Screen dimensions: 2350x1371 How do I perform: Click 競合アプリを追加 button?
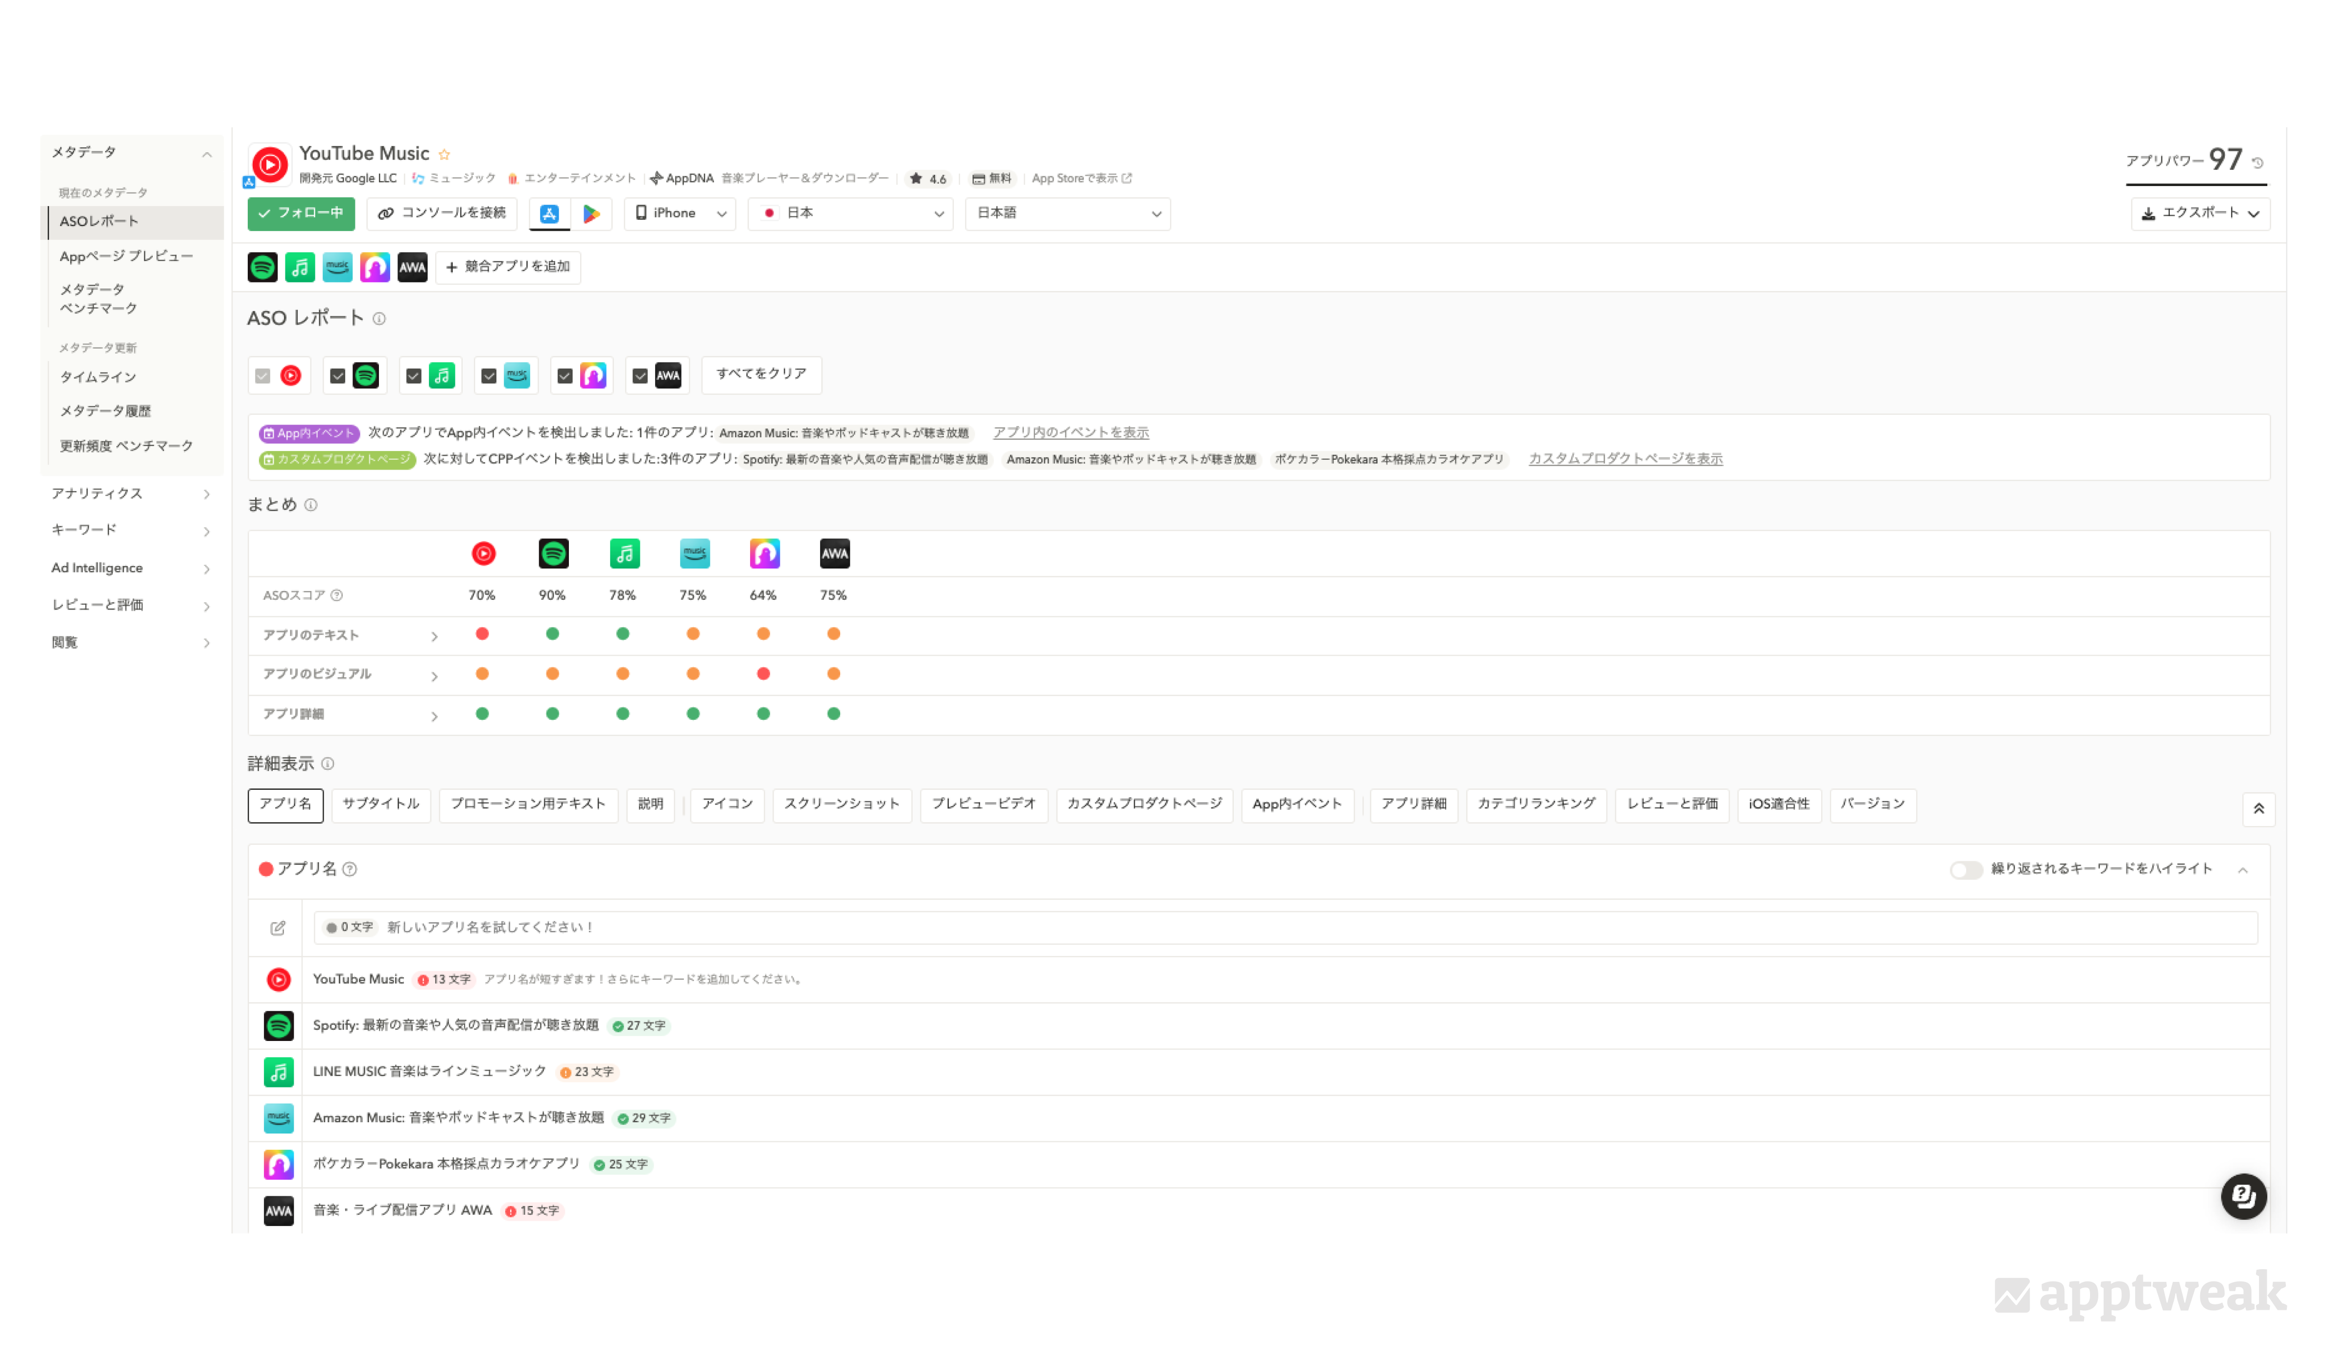pos(507,267)
